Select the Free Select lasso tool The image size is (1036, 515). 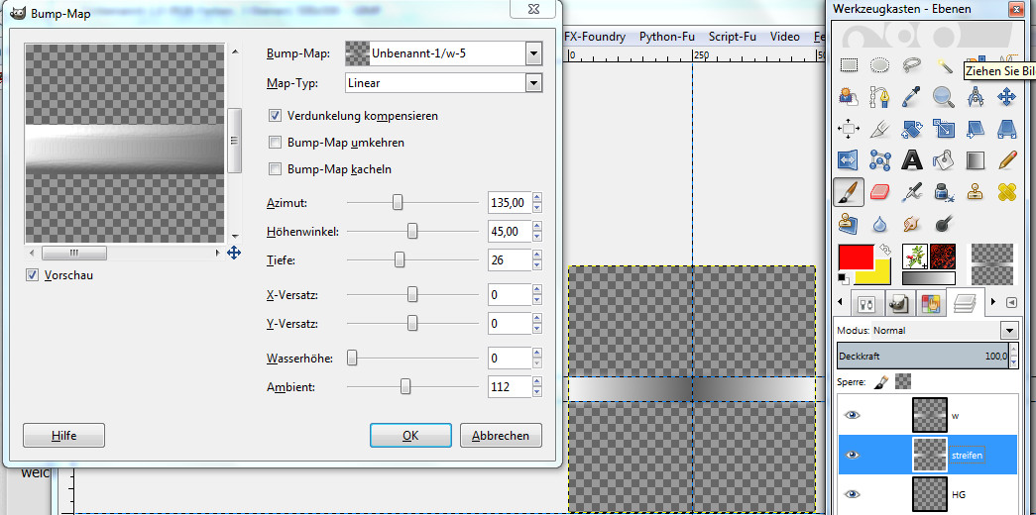click(912, 64)
